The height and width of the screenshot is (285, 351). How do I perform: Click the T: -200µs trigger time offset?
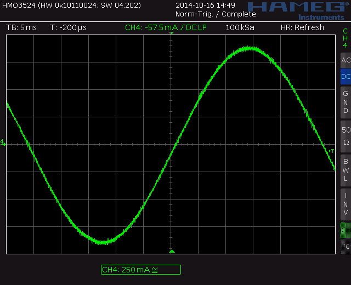pos(68,27)
